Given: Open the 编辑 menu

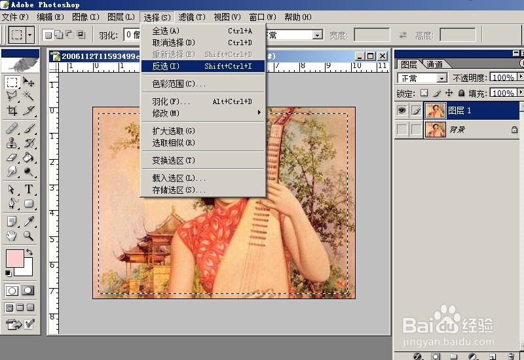Looking at the screenshot, I should coord(50,17).
